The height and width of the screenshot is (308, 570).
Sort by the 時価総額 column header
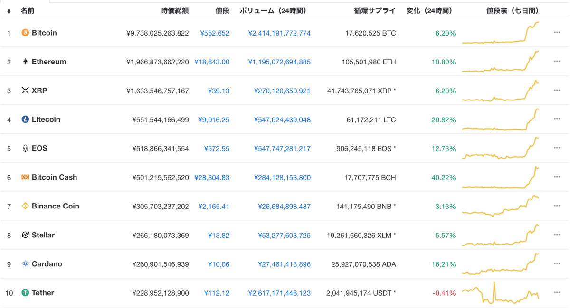point(175,10)
